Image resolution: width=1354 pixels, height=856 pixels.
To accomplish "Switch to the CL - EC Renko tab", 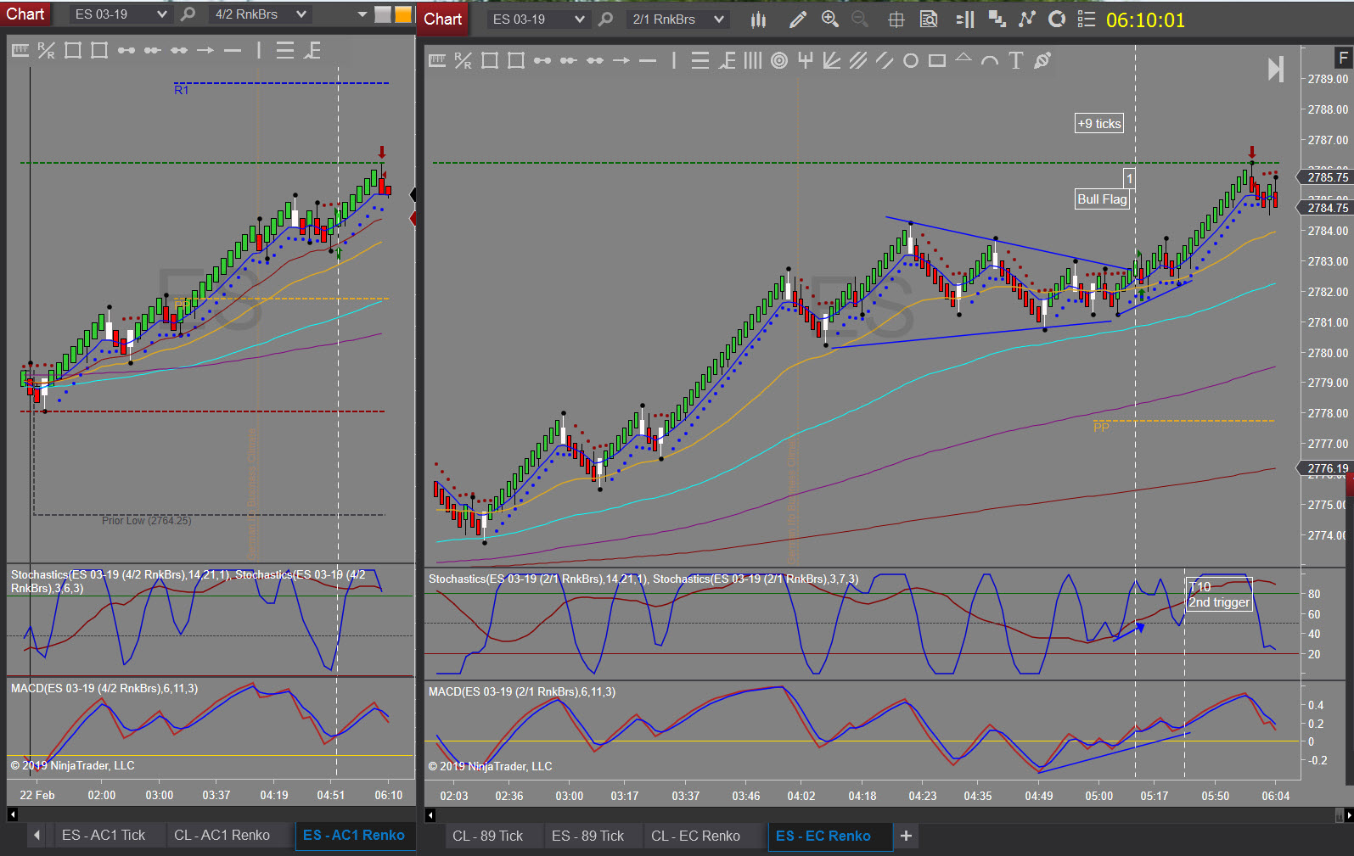I will (x=695, y=836).
